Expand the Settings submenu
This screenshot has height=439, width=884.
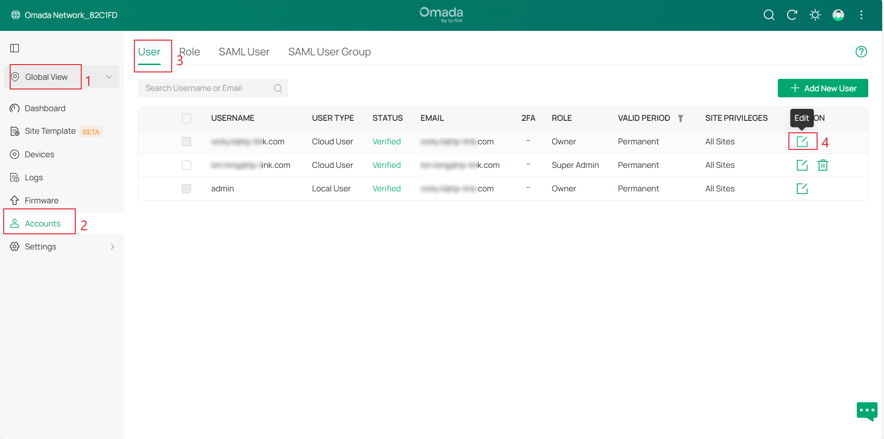pyautogui.click(x=112, y=247)
